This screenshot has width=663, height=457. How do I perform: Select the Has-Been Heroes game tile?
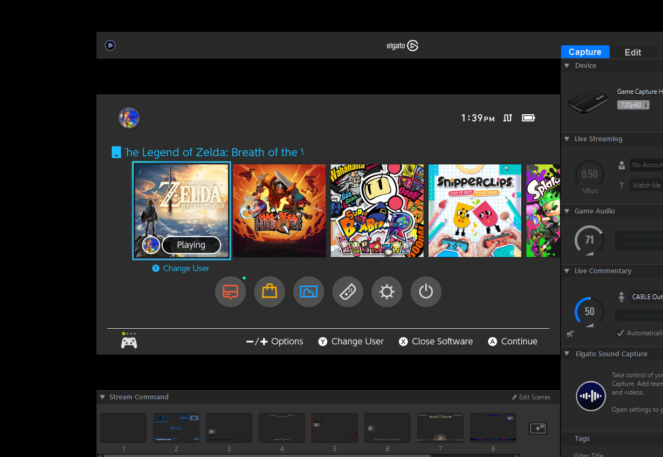(279, 211)
